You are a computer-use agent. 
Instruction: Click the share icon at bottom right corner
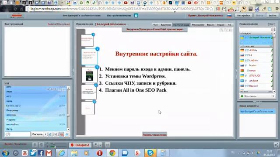click(276, 145)
